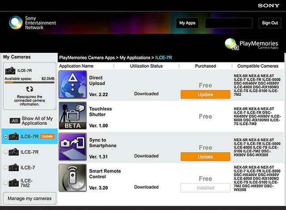Image resolution: width=286 pixels, height=210 pixels.
Task: Click the All badge icon
Action: coord(15,121)
